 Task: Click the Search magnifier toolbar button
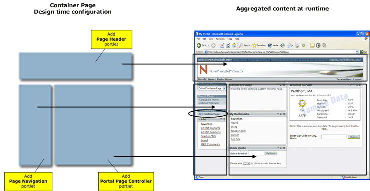click(x=244, y=45)
